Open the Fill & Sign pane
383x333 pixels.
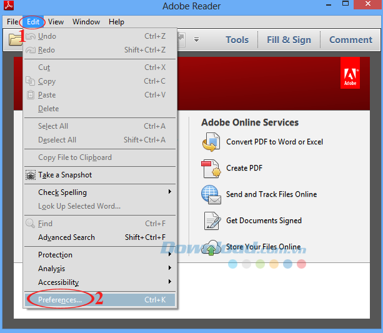click(289, 40)
